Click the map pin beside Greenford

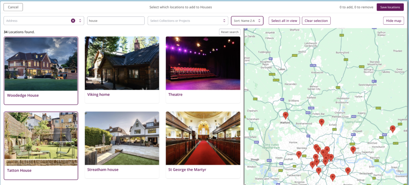[x=299, y=155]
